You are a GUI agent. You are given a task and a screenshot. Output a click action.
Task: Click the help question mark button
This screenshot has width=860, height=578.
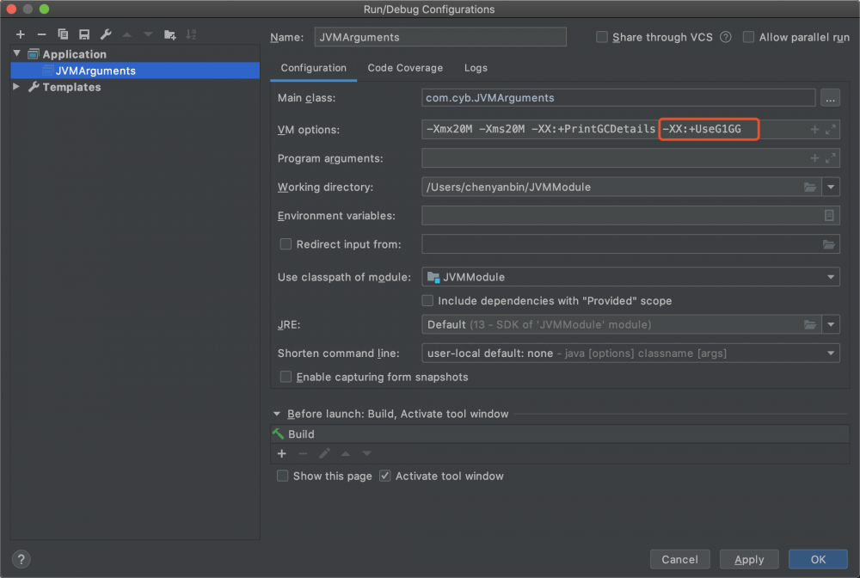[x=21, y=559]
